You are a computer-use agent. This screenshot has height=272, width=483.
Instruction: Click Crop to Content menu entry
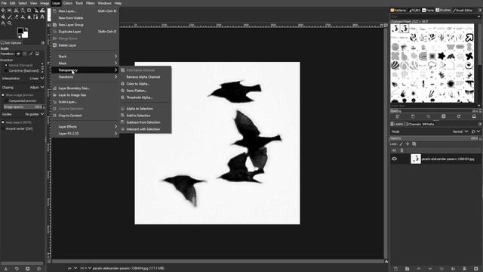click(x=85, y=116)
